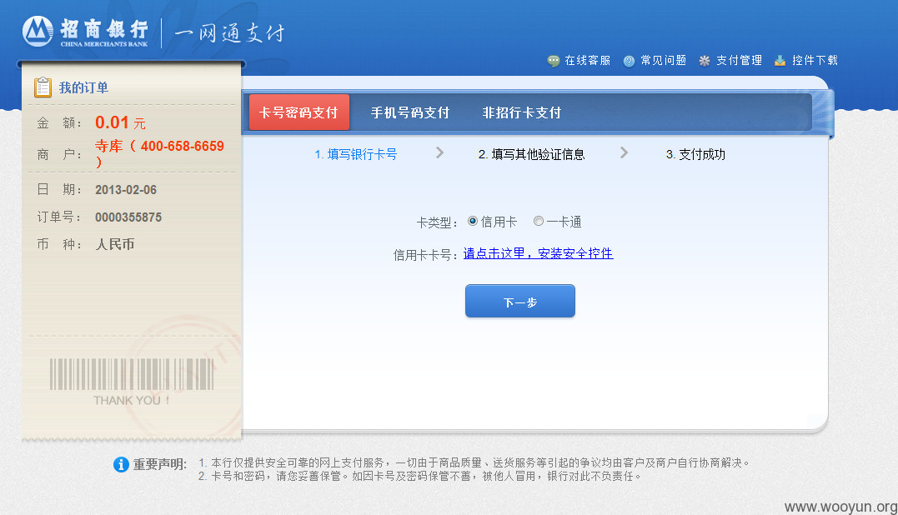898x515 pixels.
Task: Open 支付管理 link
Action: click(x=739, y=61)
